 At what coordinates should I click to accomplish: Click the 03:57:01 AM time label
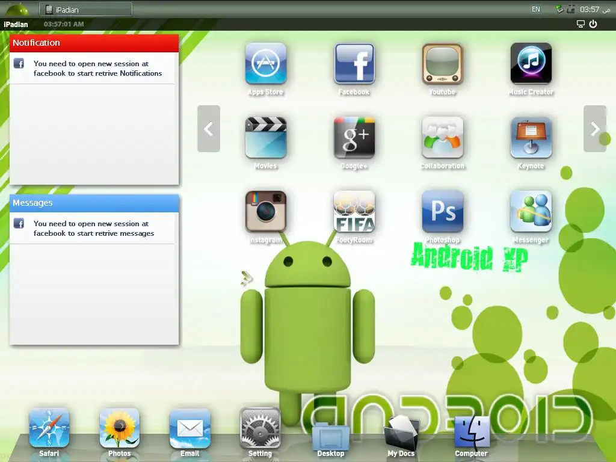point(64,24)
